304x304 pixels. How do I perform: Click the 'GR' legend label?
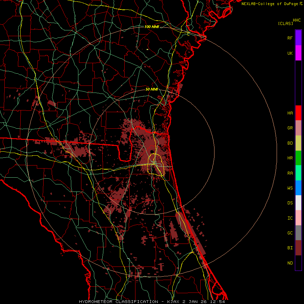pyautogui.click(x=290, y=128)
